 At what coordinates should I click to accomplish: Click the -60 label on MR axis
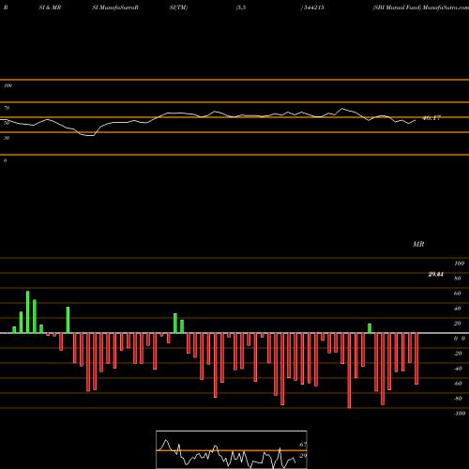pos(458,384)
